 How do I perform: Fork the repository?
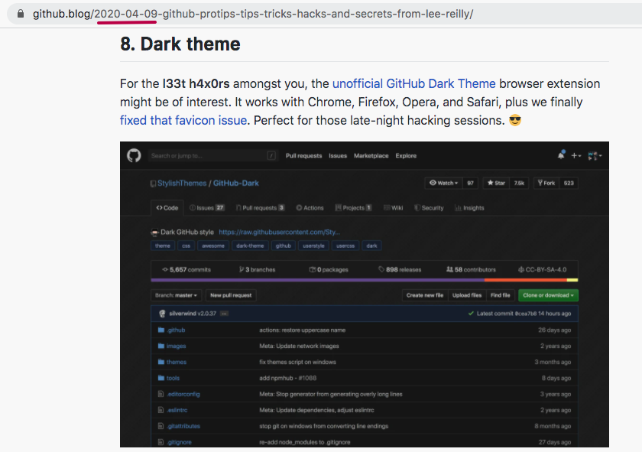[x=546, y=184]
